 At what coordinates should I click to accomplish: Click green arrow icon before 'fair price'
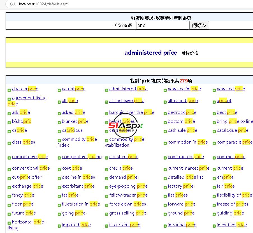point(214,188)
